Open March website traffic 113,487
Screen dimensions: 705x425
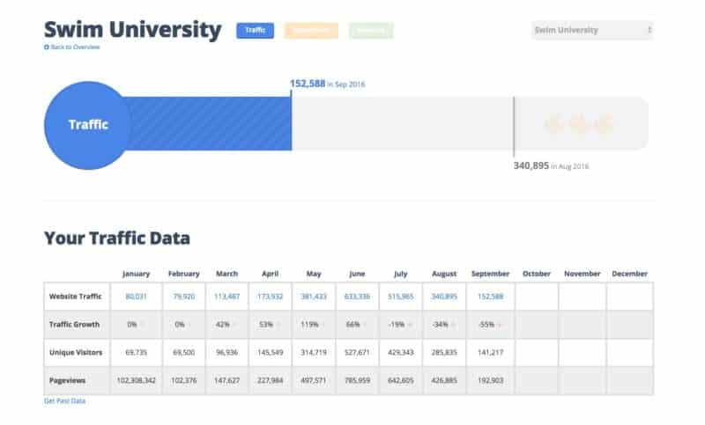click(226, 297)
